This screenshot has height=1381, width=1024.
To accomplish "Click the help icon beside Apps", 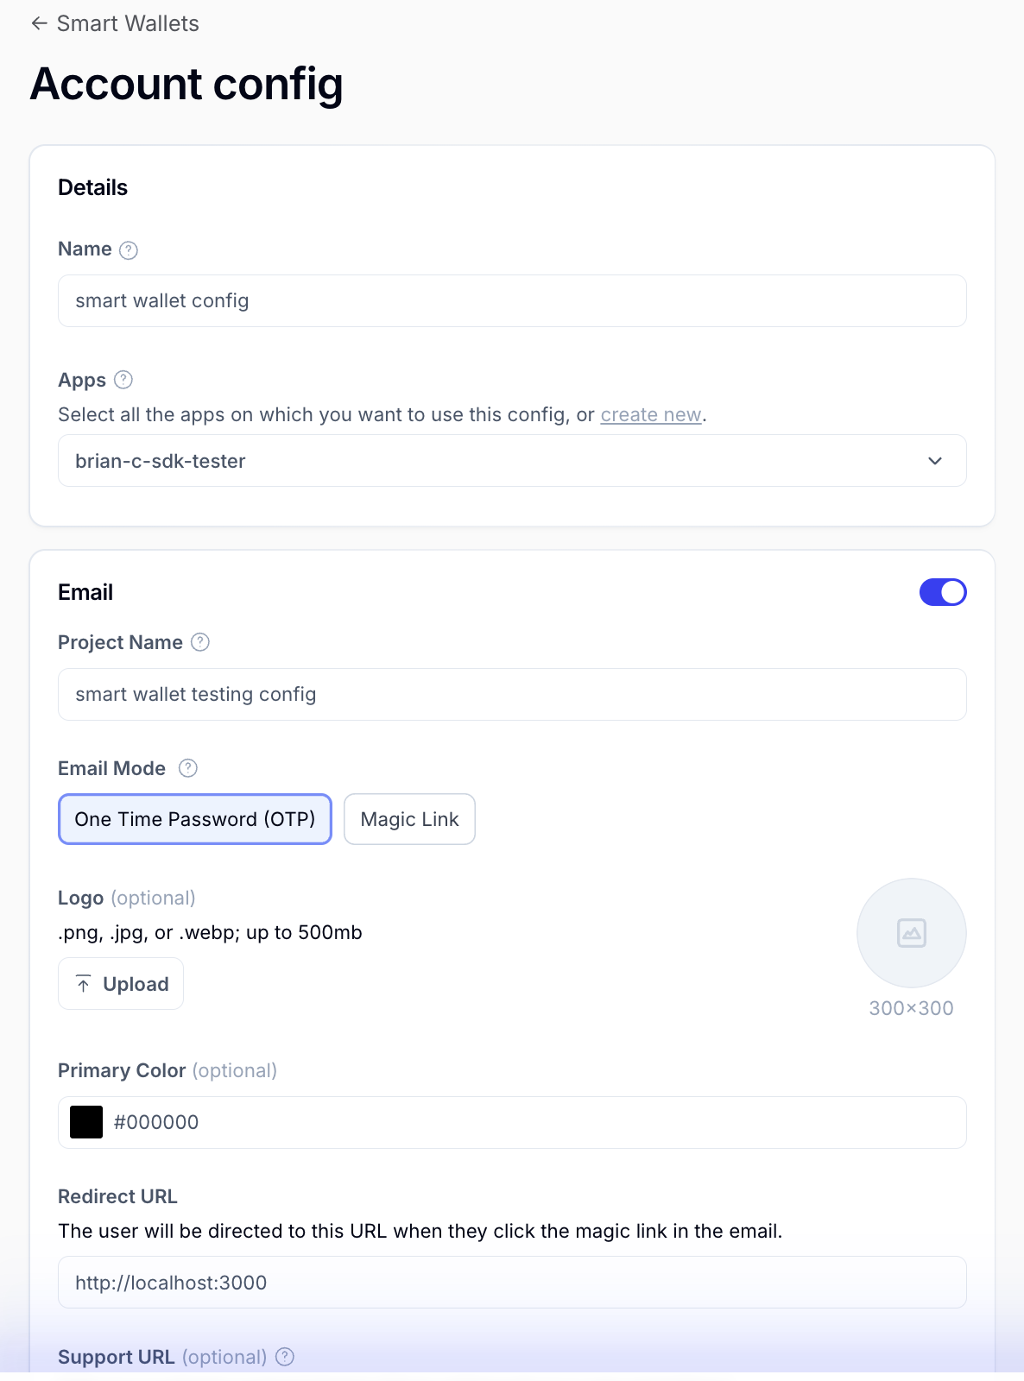I will (x=123, y=379).
